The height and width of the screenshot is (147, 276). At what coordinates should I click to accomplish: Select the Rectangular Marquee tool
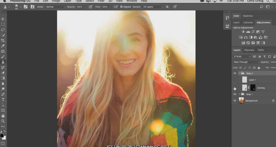[3, 24]
